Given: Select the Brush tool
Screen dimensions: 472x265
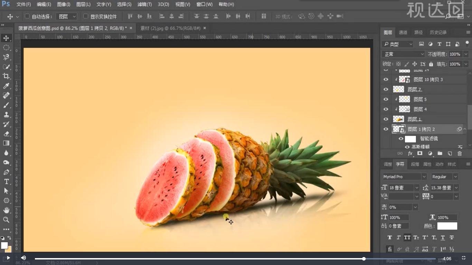Looking at the screenshot, I should [6, 105].
